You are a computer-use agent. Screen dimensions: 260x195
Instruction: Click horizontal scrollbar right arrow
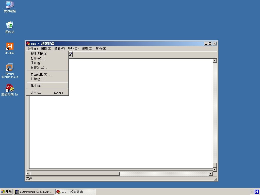click(210, 174)
